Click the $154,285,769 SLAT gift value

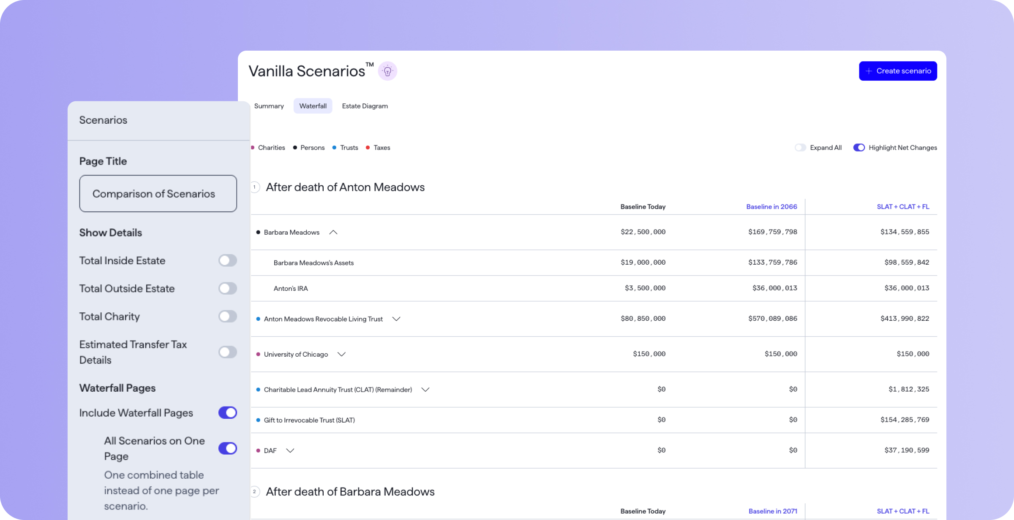point(905,420)
